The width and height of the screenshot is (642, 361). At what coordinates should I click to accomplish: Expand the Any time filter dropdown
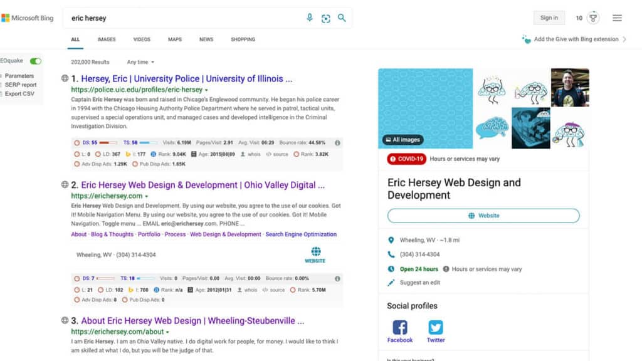(140, 62)
